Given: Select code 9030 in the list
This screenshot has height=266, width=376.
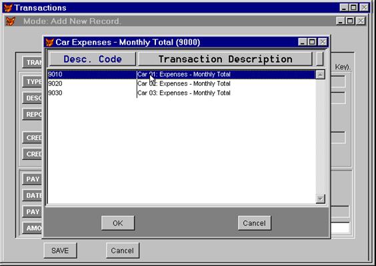Looking at the screenshot, I should [55, 93].
